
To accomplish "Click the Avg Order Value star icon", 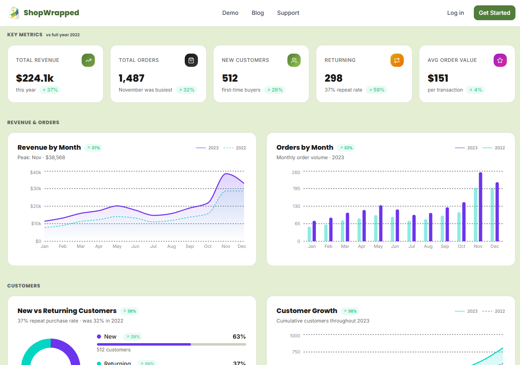I will tap(500, 60).
